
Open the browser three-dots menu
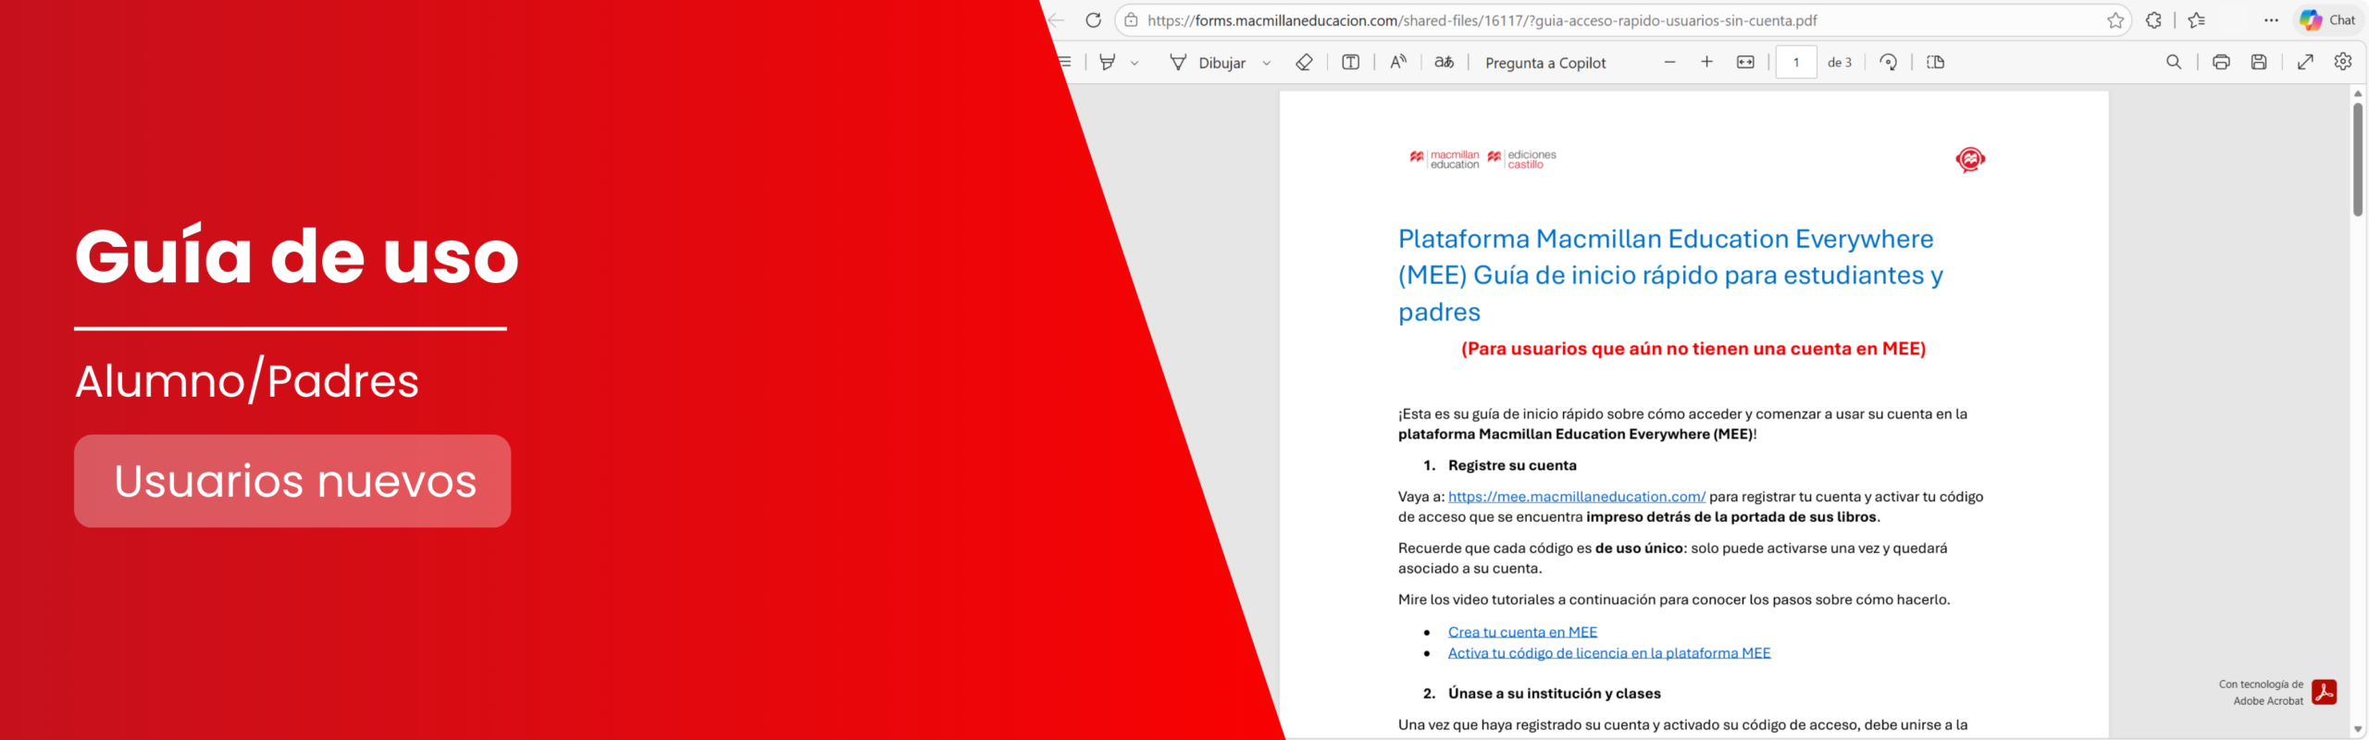(x=2271, y=20)
